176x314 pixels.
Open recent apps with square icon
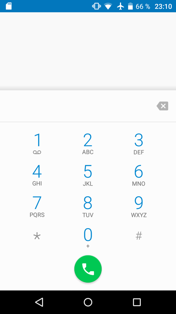point(137,302)
